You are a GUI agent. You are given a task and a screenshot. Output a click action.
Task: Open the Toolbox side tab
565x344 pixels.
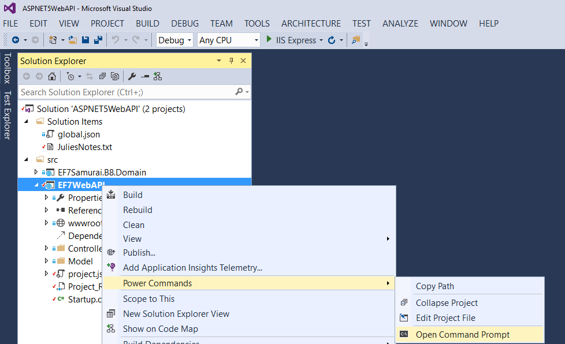pos(7,68)
